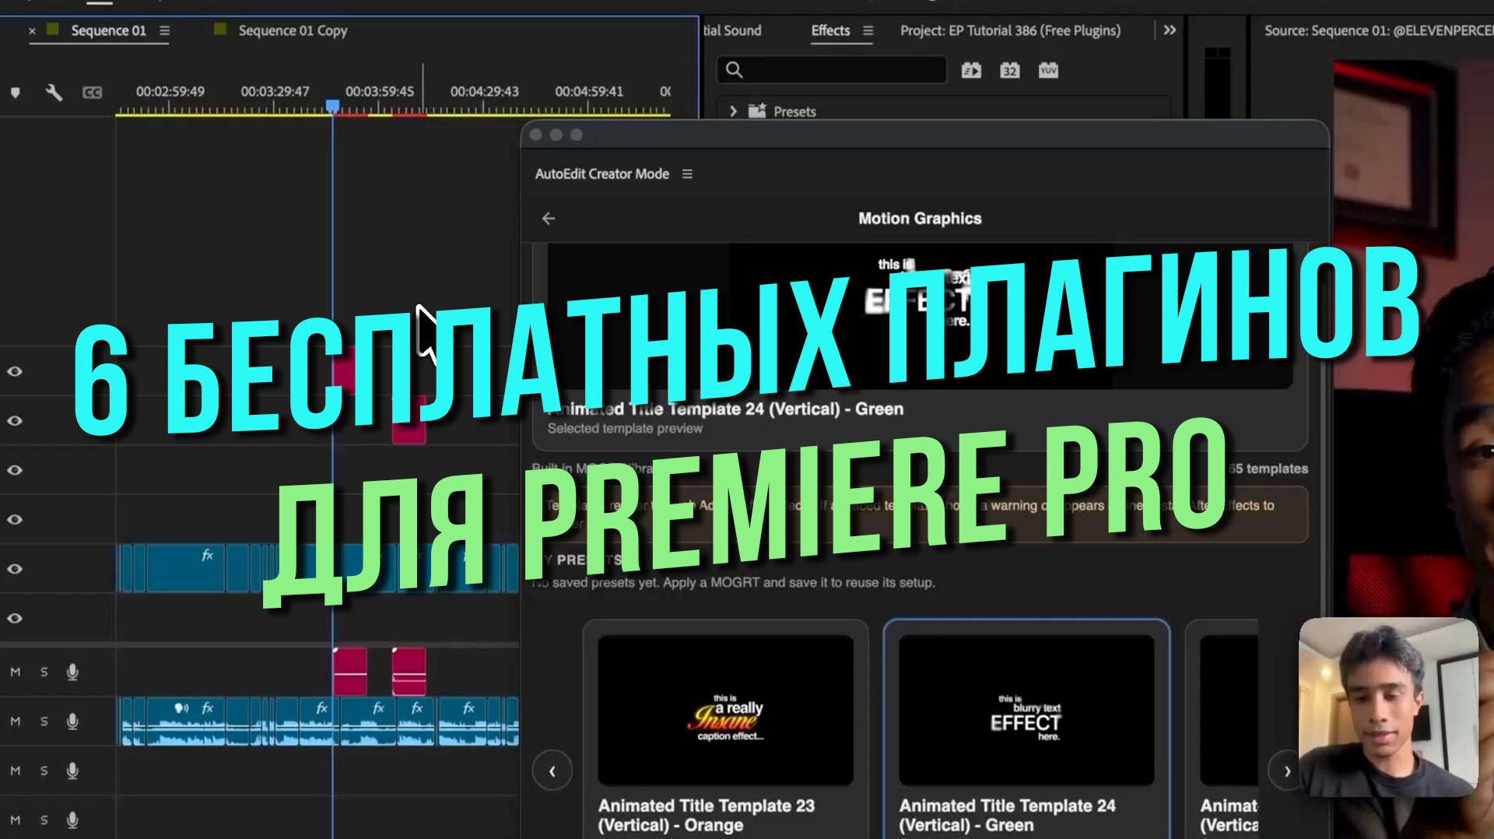The height and width of the screenshot is (839, 1494).
Task: Click the 00:04:29:43 timecode on ruler
Action: (x=484, y=91)
